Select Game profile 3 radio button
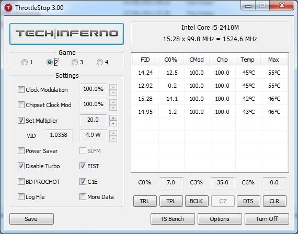The width and height of the screenshot is (298, 234). [x=75, y=62]
